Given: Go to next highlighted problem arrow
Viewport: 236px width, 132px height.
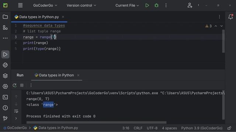Looking at the screenshot, I should coord(222,26).
